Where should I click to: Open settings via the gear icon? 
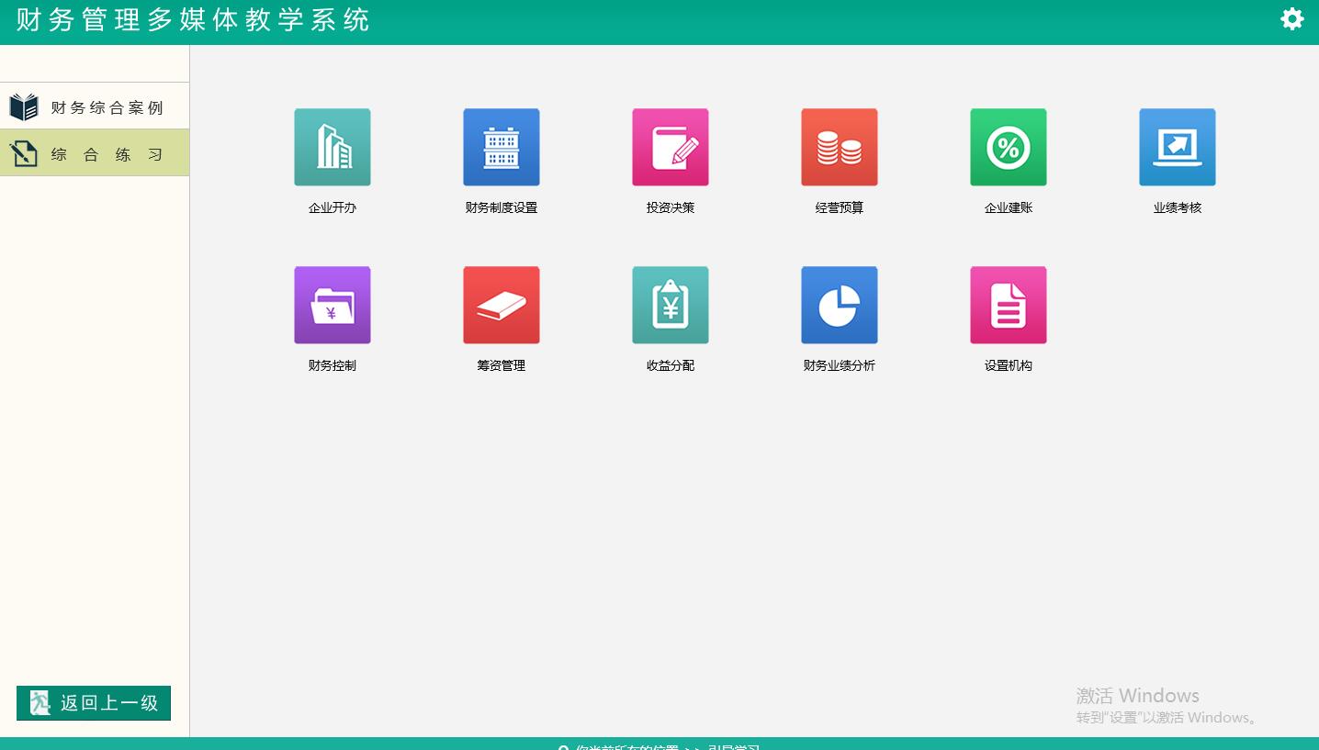pyautogui.click(x=1291, y=19)
